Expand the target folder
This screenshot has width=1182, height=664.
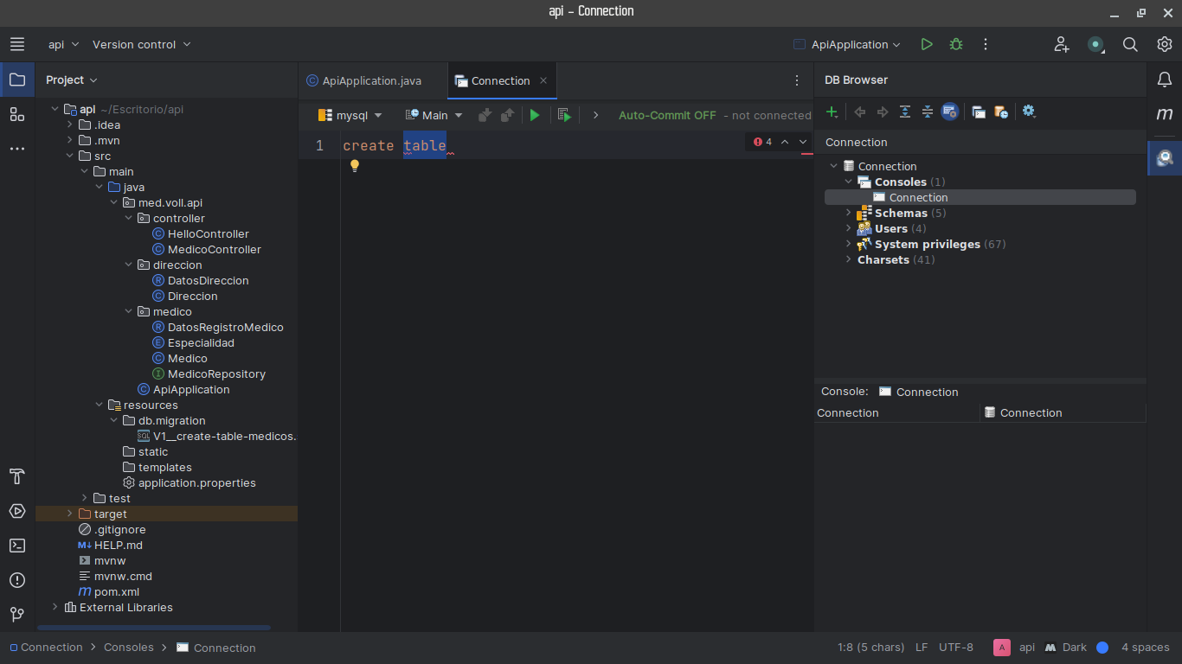[70, 514]
